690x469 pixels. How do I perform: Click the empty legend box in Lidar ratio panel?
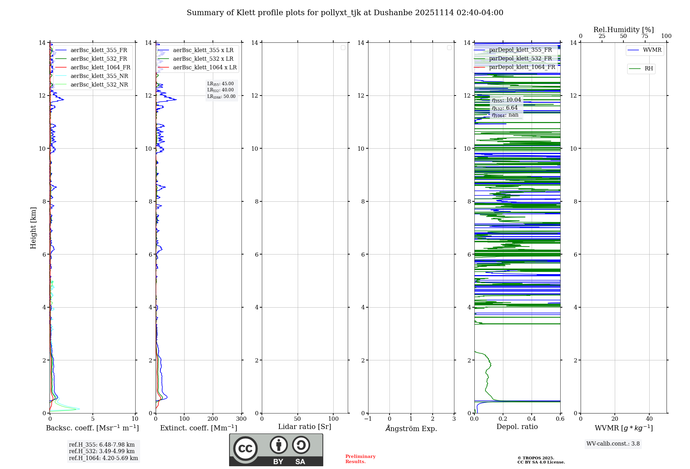point(343,48)
